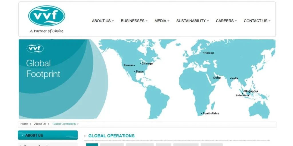Click the Texas label on the map
Viewport: 293px width, 146px height.
click(140, 72)
